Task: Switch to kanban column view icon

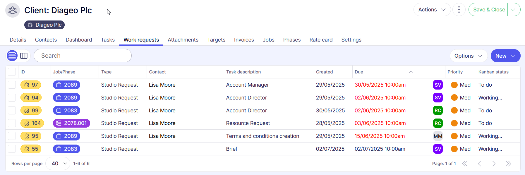Action: (24, 56)
